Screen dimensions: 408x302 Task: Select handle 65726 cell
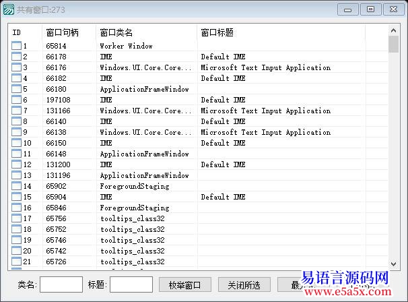click(56, 262)
